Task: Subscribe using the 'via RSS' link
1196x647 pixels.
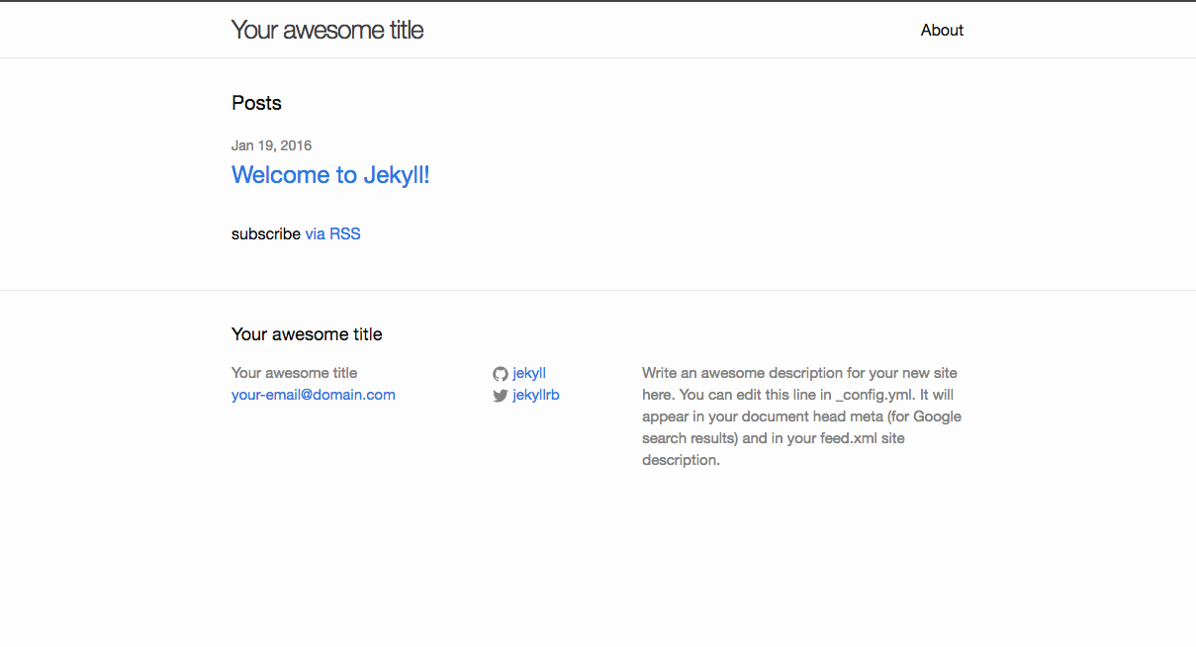Action: pyautogui.click(x=332, y=234)
